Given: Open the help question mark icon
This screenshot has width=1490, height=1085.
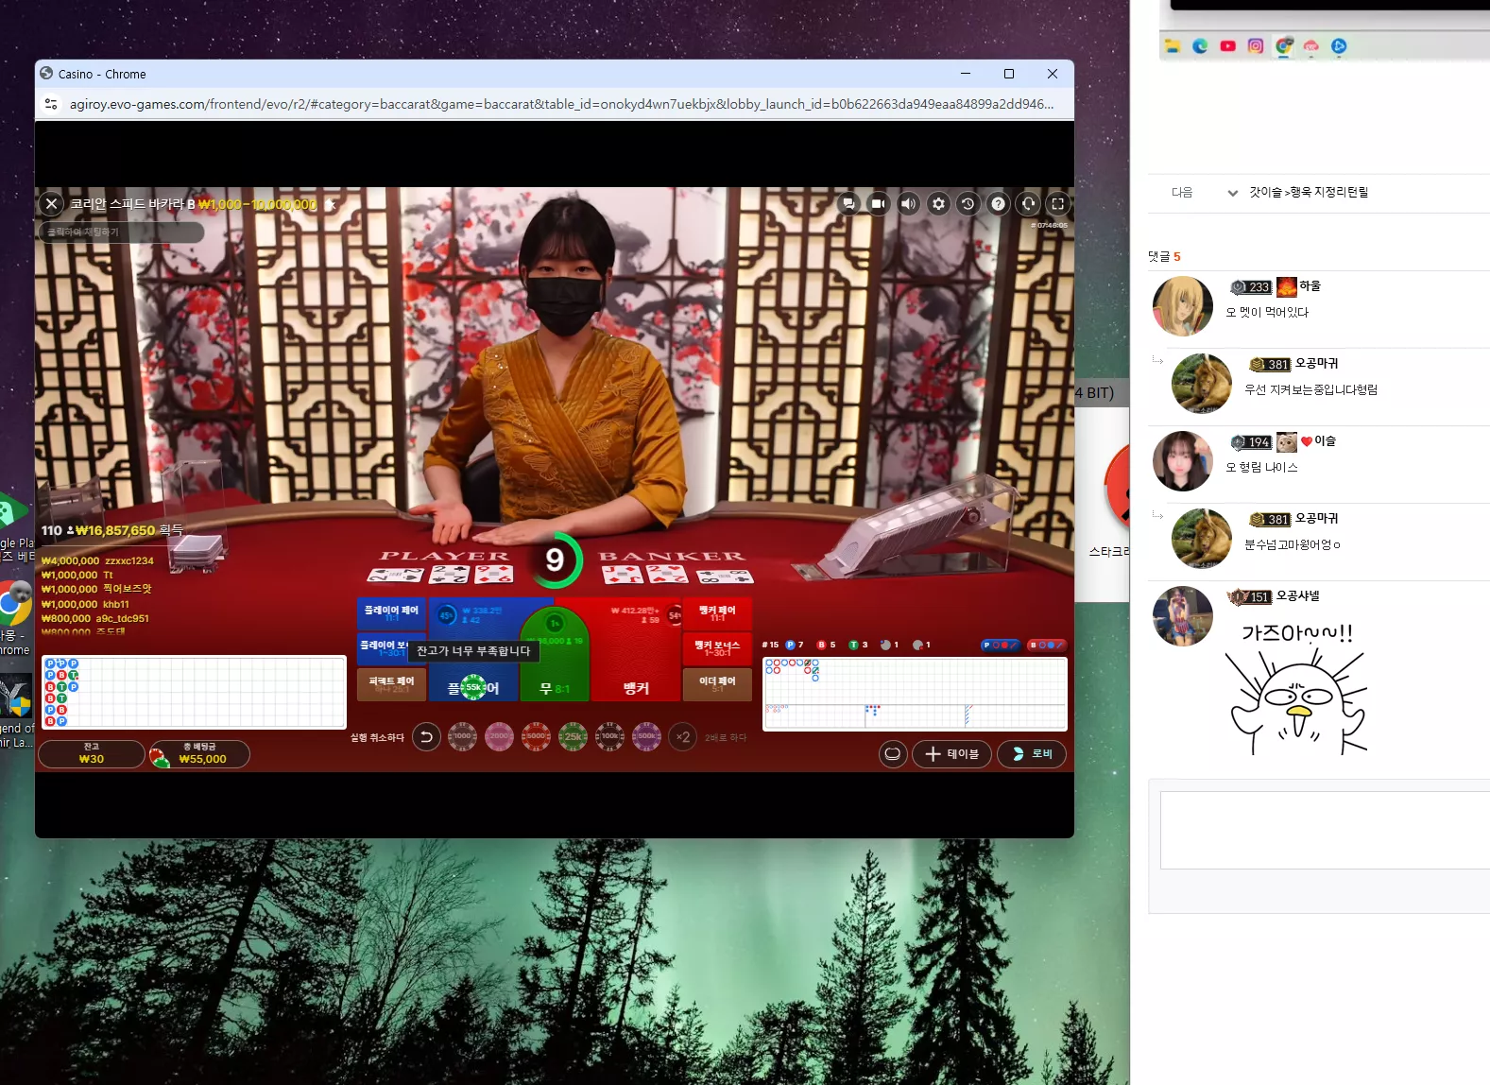Looking at the screenshot, I should point(999,203).
